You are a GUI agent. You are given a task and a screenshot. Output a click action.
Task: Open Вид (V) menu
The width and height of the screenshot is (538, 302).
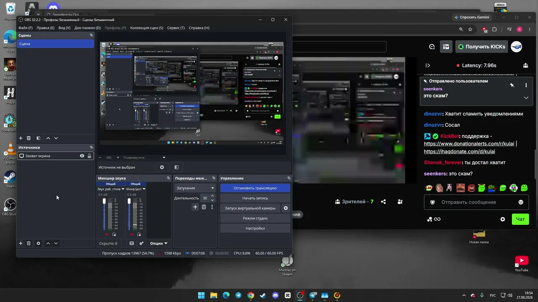coord(64,28)
